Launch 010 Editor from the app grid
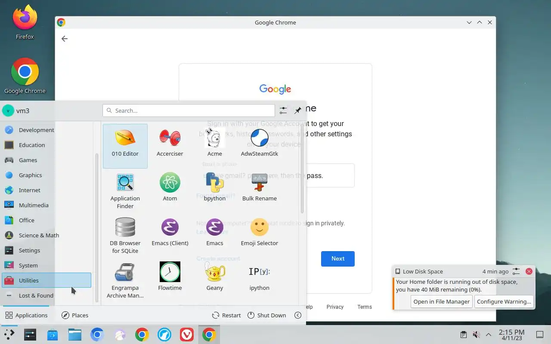This screenshot has width=551, height=344. tap(125, 146)
